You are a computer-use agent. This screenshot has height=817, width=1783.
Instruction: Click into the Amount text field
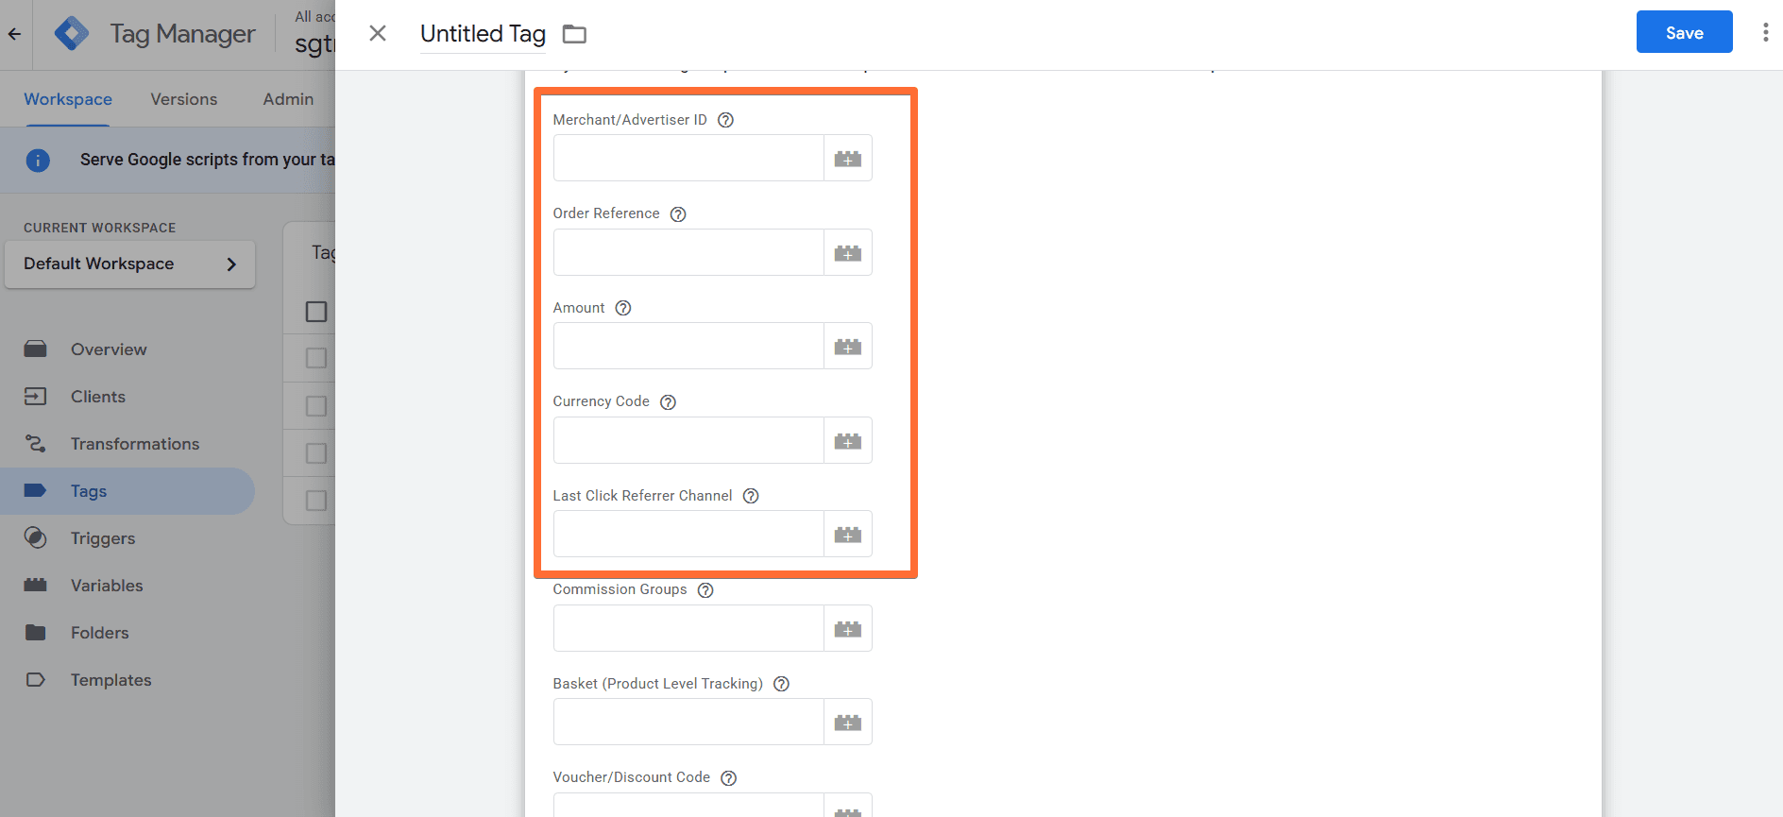coord(688,347)
